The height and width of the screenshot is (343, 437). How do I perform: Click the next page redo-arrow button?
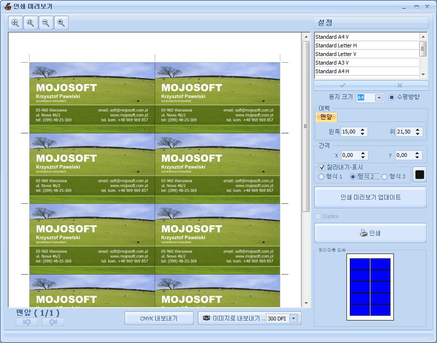coord(53,322)
